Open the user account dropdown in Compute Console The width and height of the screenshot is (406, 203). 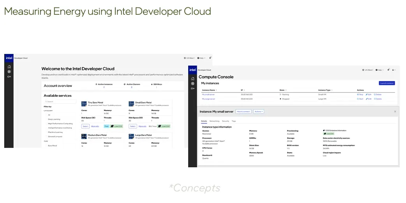[394, 70]
